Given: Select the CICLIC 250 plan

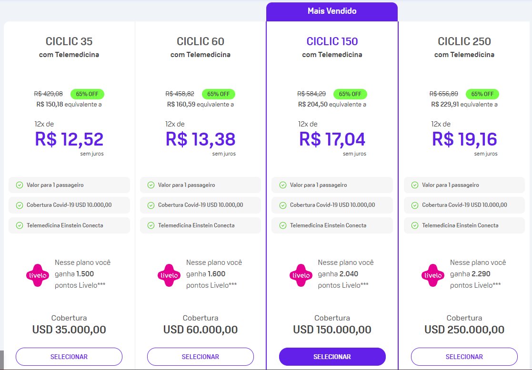Looking at the screenshot, I should (464, 357).
